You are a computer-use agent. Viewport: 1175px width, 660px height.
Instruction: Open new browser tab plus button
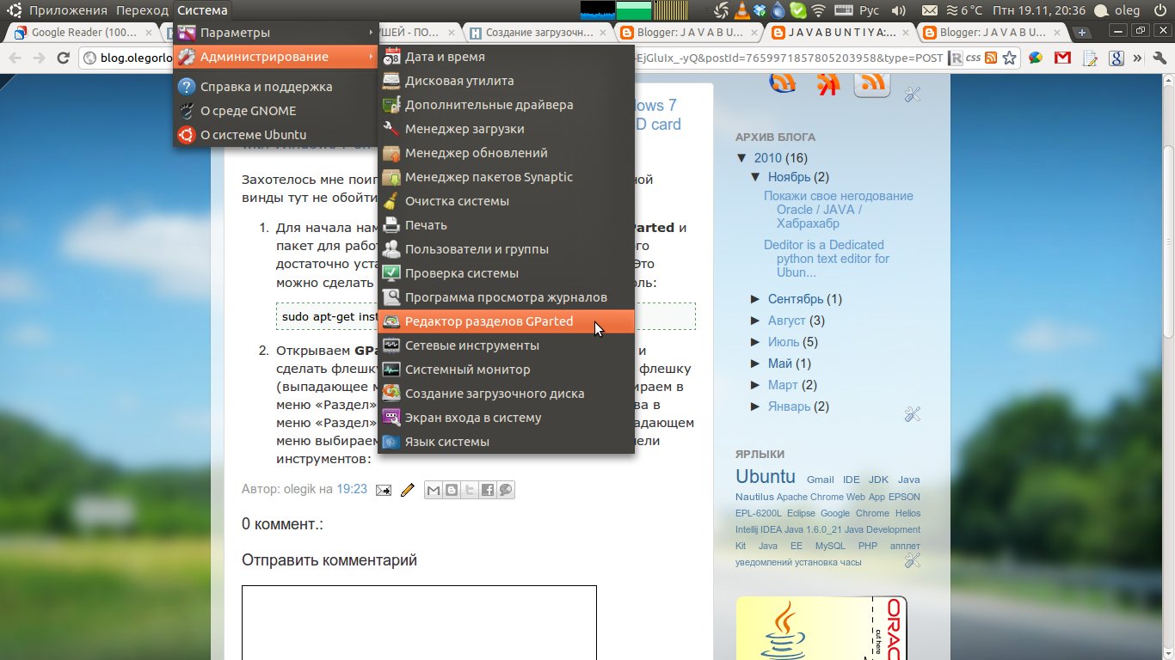(1082, 33)
